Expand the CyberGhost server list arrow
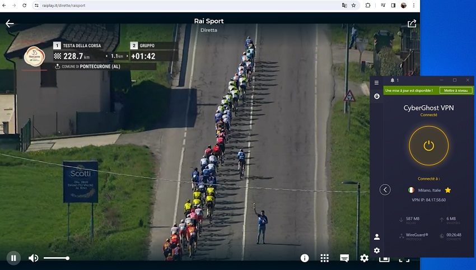Screen dimensions: 476x270 [x=385, y=189]
